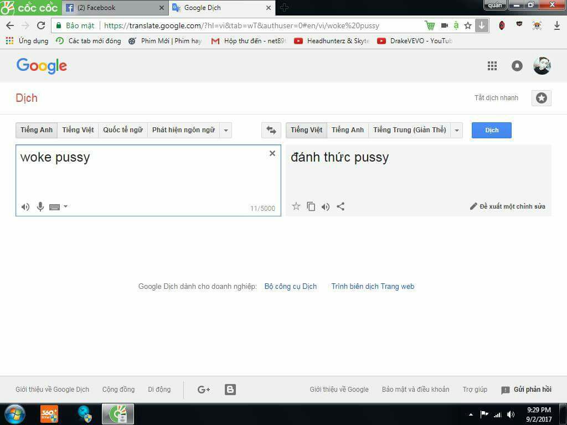Open Trình biên dịch Trang web link
The image size is (567, 425).
(373, 286)
